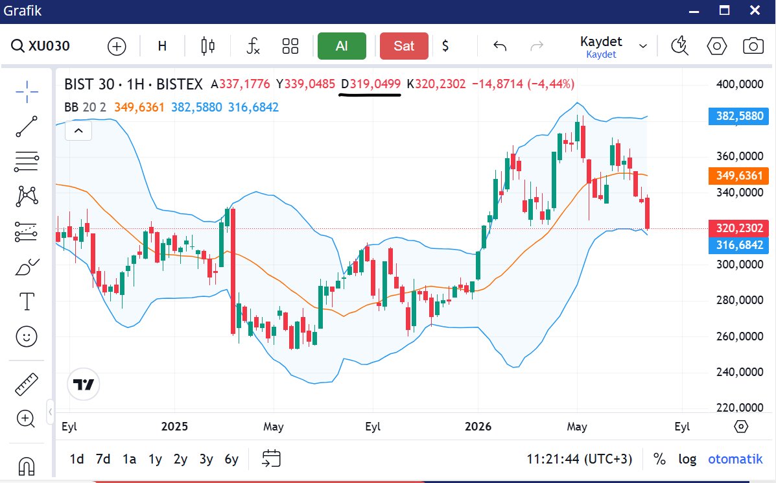Open chart settings hexagon icon in toolbar
The width and height of the screenshot is (776, 483).
716,46
